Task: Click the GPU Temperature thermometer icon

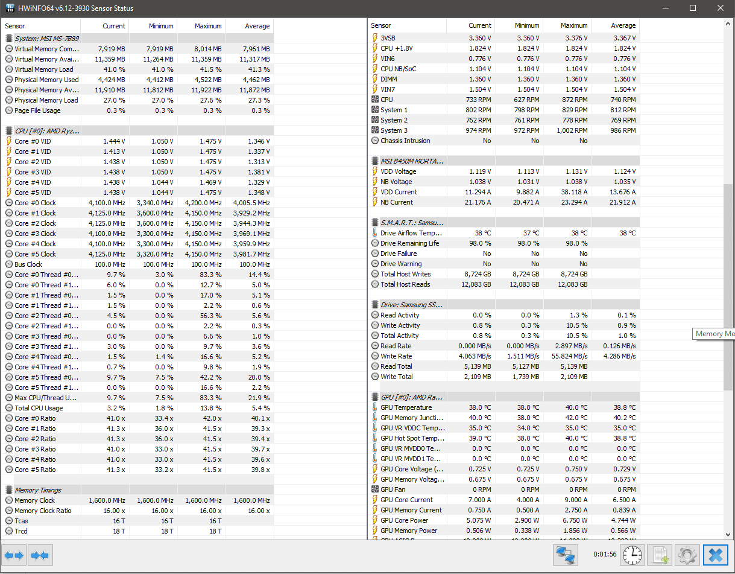Action: [374, 407]
